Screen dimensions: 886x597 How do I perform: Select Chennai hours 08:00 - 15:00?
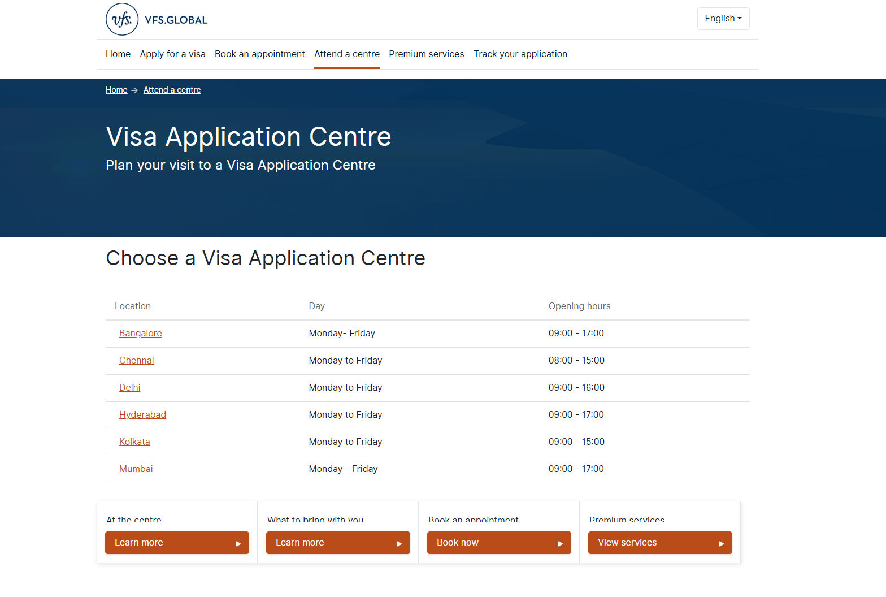tap(576, 361)
